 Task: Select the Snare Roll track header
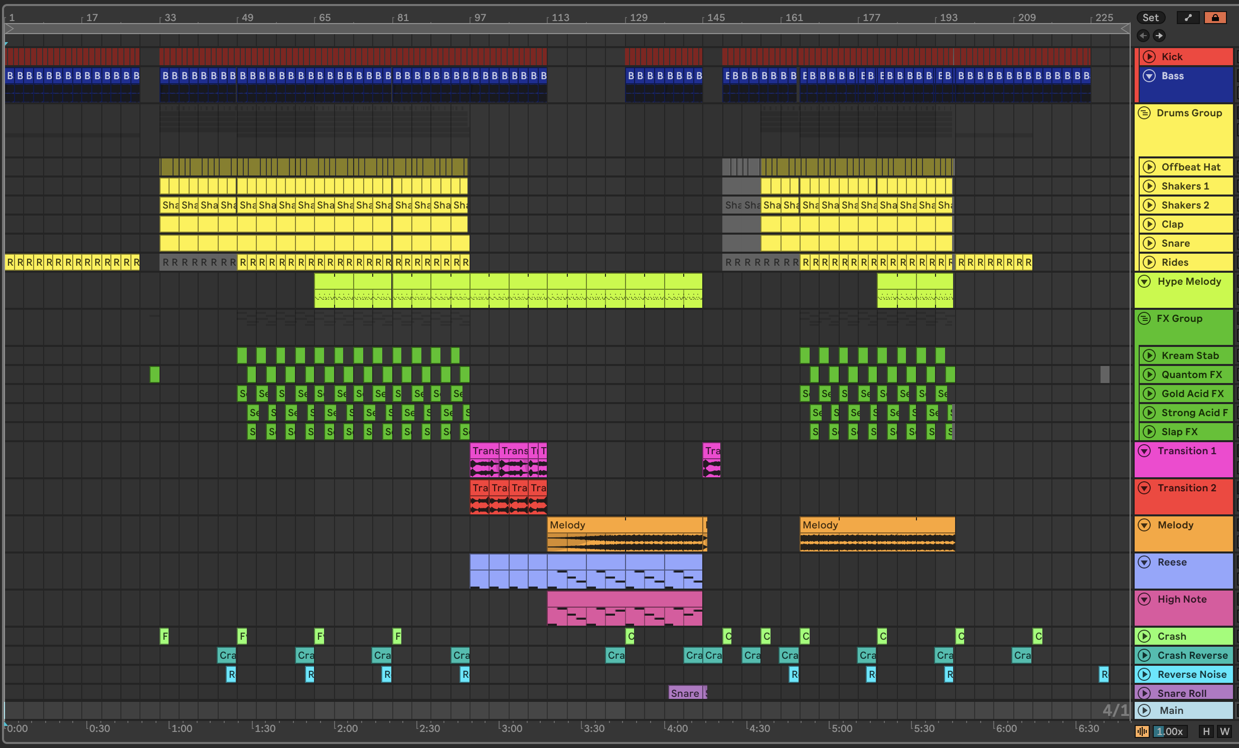point(1182,693)
